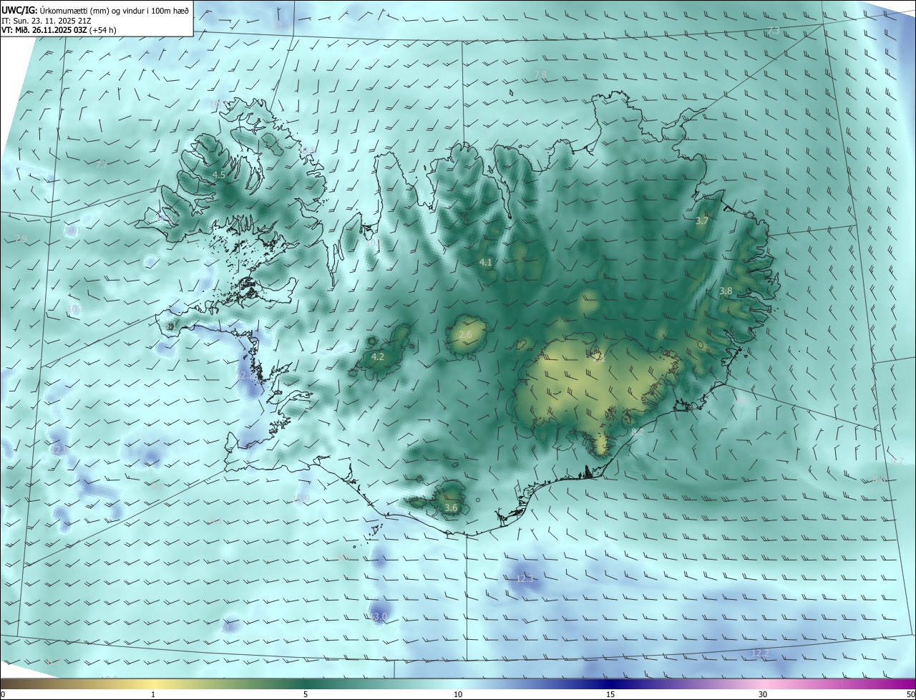Click the 7.3 value near the top edge

pyautogui.click(x=774, y=31)
